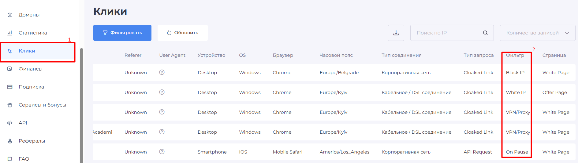This screenshot has width=578, height=163.
Task: Click the Сервисы и бонусы gift icon
Action: pyautogui.click(x=10, y=105)
